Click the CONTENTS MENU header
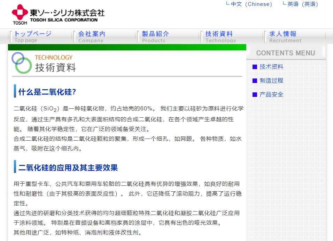 click(x=285, y=53)
